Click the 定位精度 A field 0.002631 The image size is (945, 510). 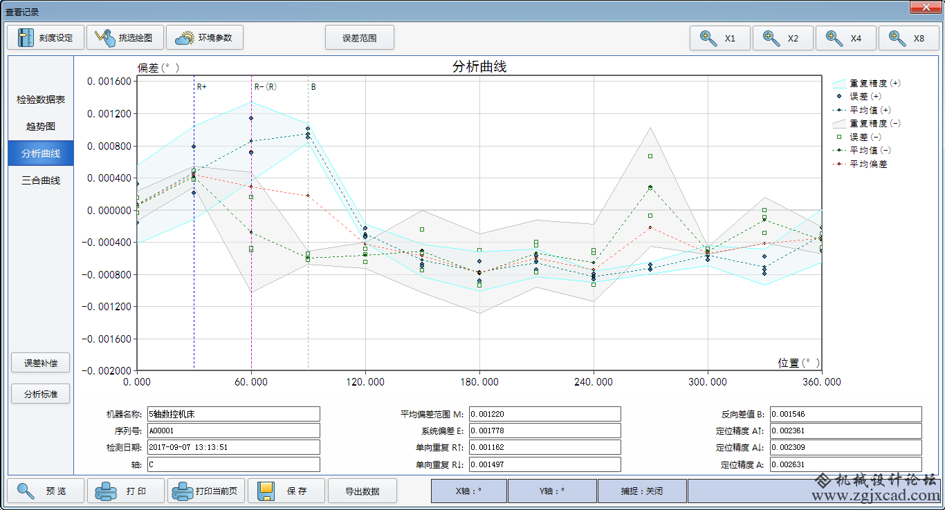tap(846, 464)
